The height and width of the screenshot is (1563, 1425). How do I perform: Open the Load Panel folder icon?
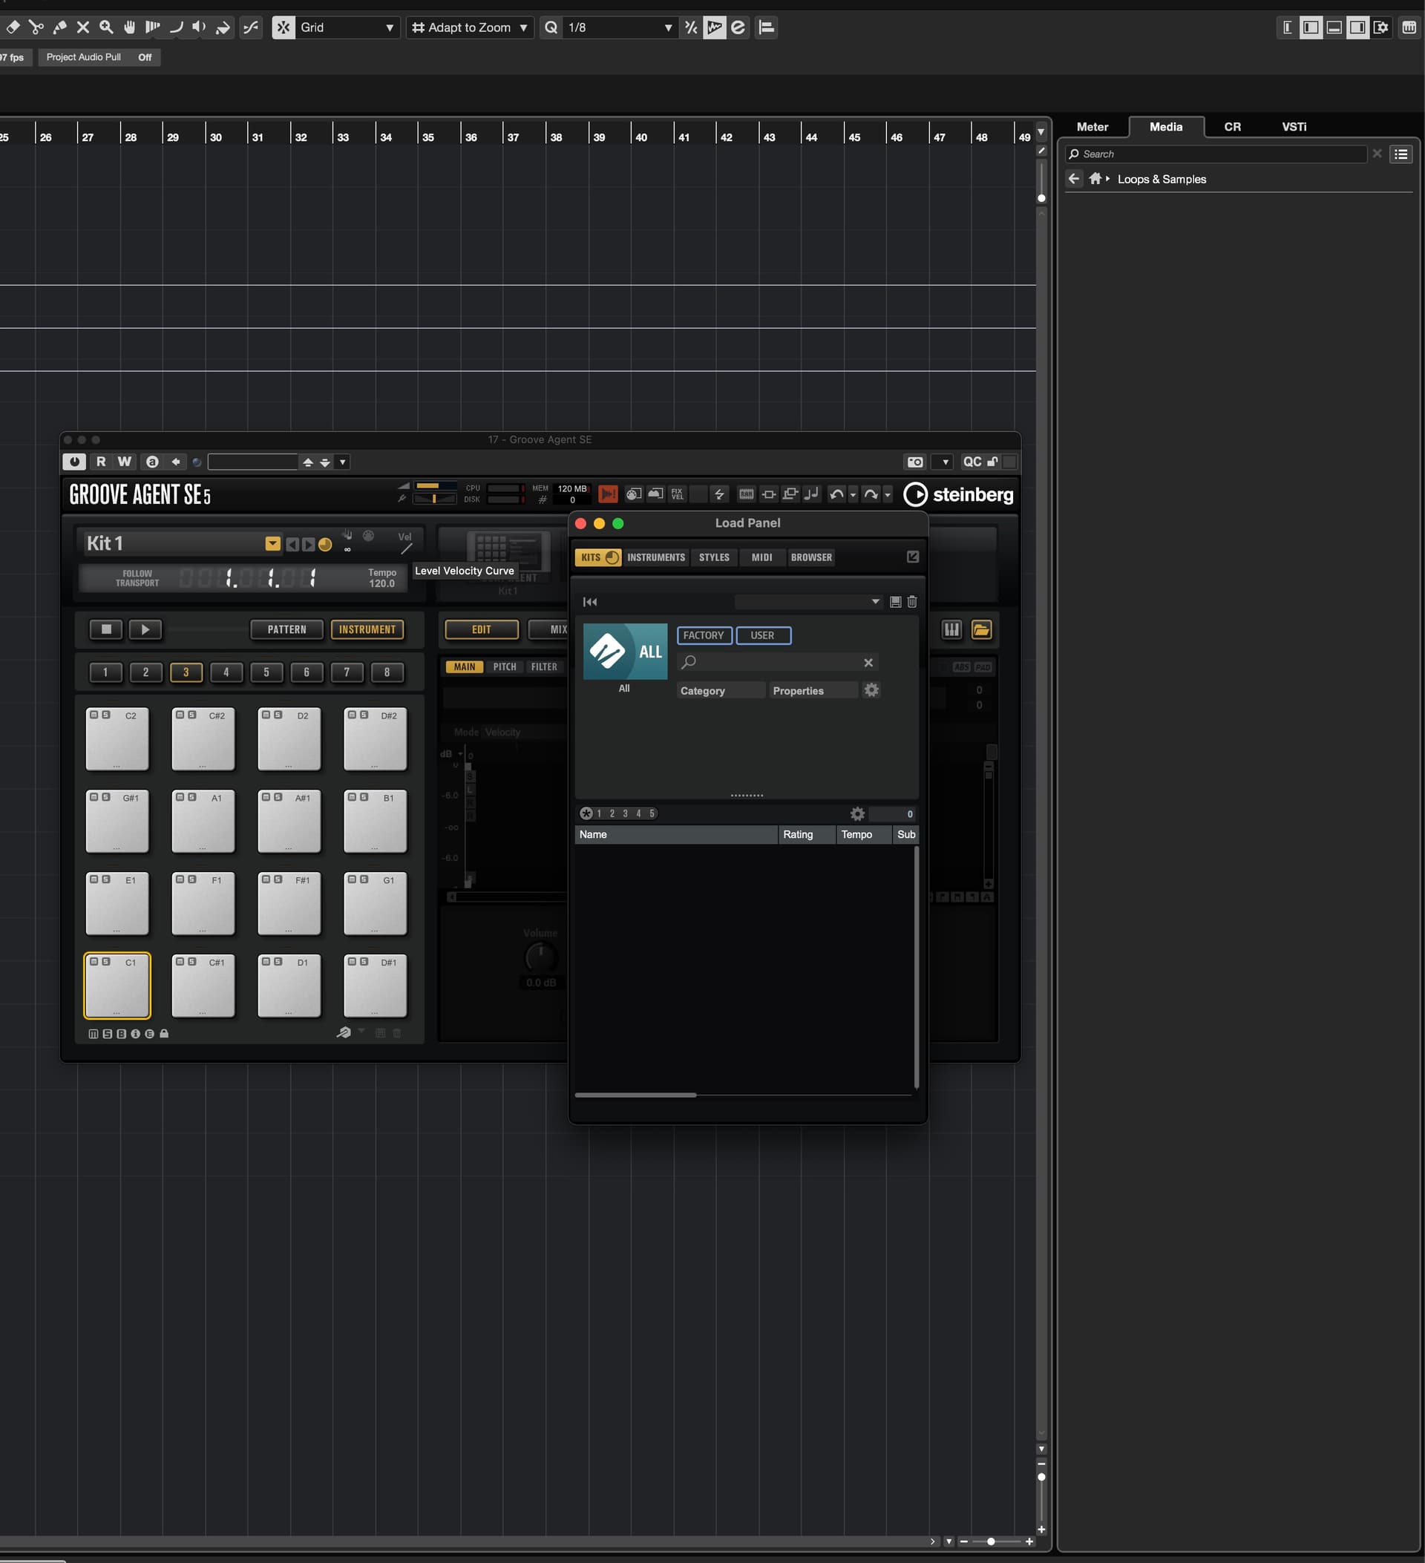coord(981,629)
